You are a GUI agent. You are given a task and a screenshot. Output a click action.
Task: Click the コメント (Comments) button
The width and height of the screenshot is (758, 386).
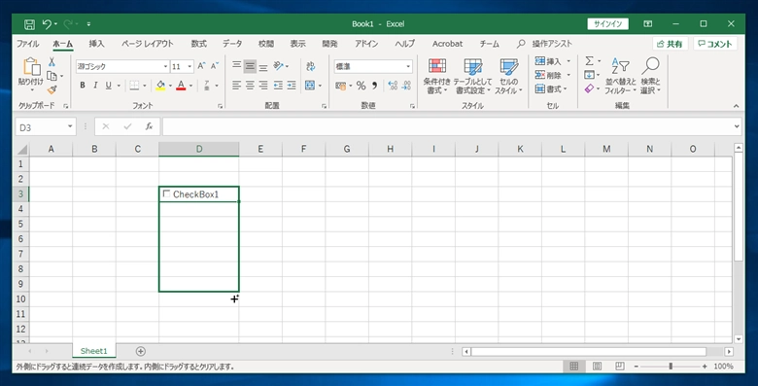(x=715, y=44)
